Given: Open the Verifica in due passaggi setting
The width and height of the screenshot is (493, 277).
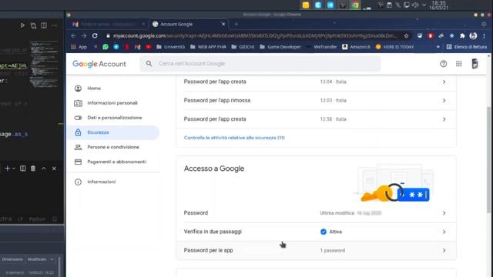Looking at the screenshot, I should 316,232.
